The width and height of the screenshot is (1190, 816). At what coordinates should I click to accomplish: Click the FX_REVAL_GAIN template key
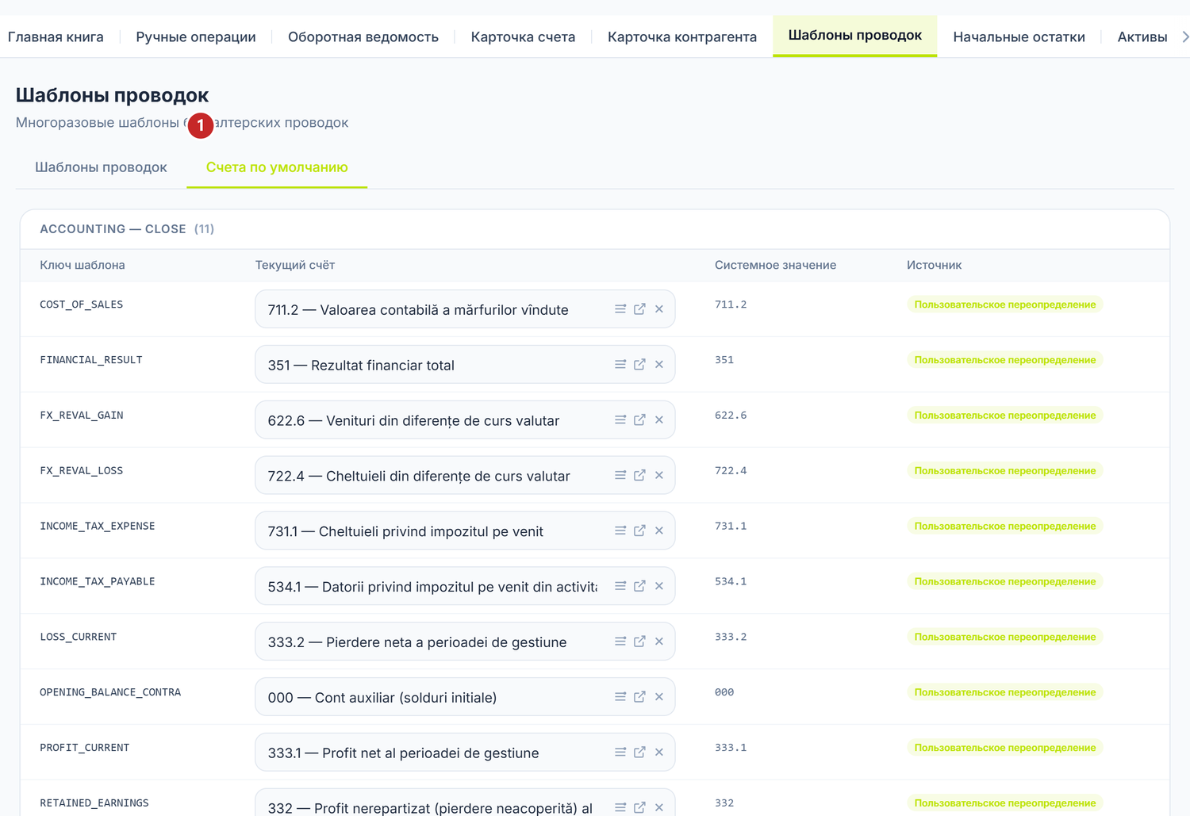82,416
